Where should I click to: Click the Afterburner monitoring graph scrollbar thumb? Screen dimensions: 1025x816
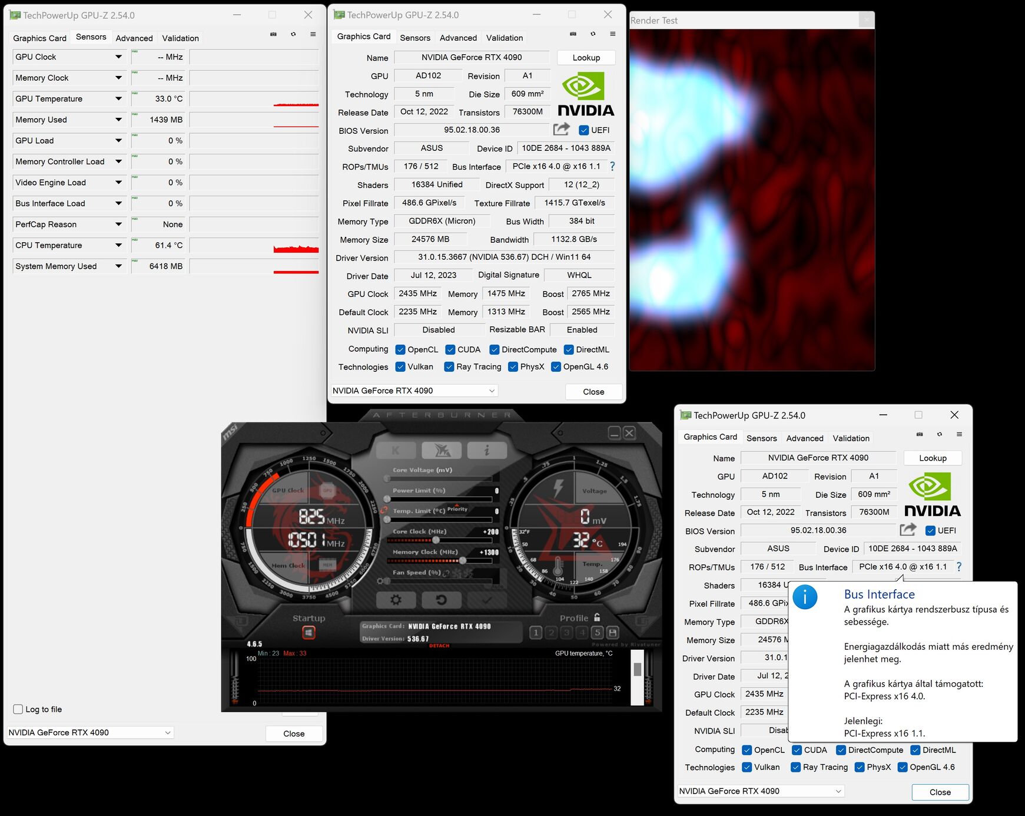click(x=638, y=669)
